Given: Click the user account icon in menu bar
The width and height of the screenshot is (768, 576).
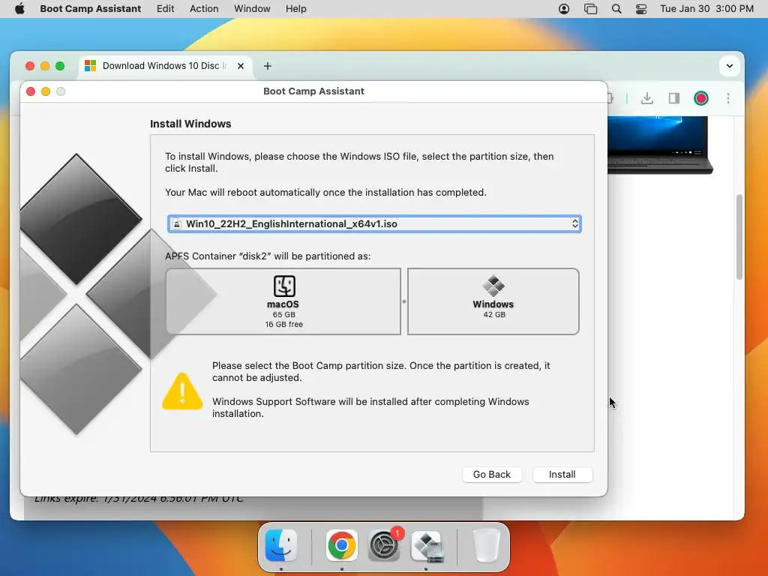Looking at the screenshot, I should (564, 9).
